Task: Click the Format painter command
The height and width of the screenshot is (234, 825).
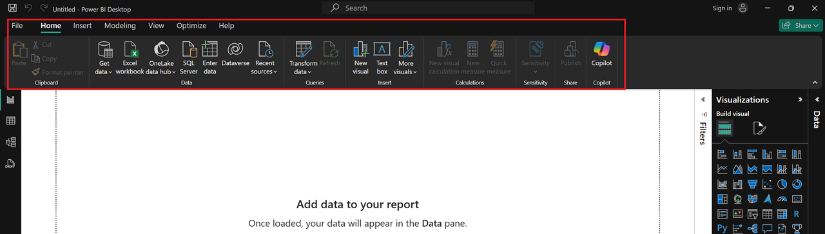Action: [x=58, y=72]
